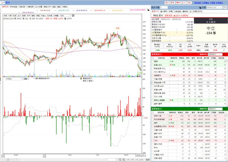Go to chart page 3
Screen dimensions: 228x162
pyautogui.click(x=8, y=160)
